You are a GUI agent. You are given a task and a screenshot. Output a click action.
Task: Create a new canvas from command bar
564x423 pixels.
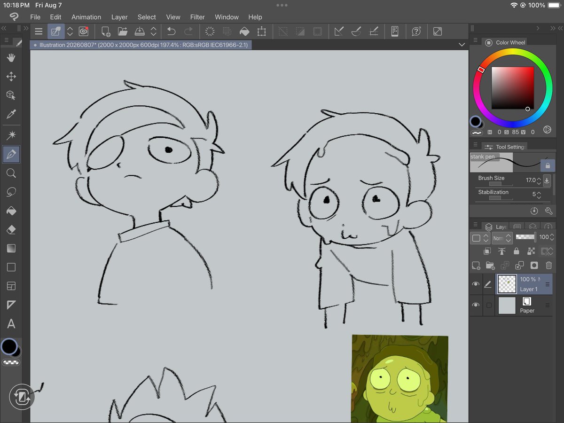point(106,31)
